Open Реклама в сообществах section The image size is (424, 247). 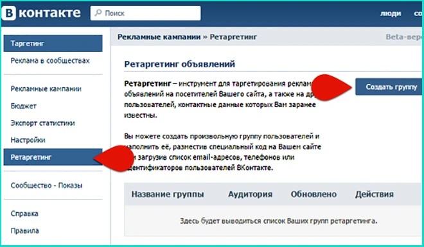coord(50,60)
